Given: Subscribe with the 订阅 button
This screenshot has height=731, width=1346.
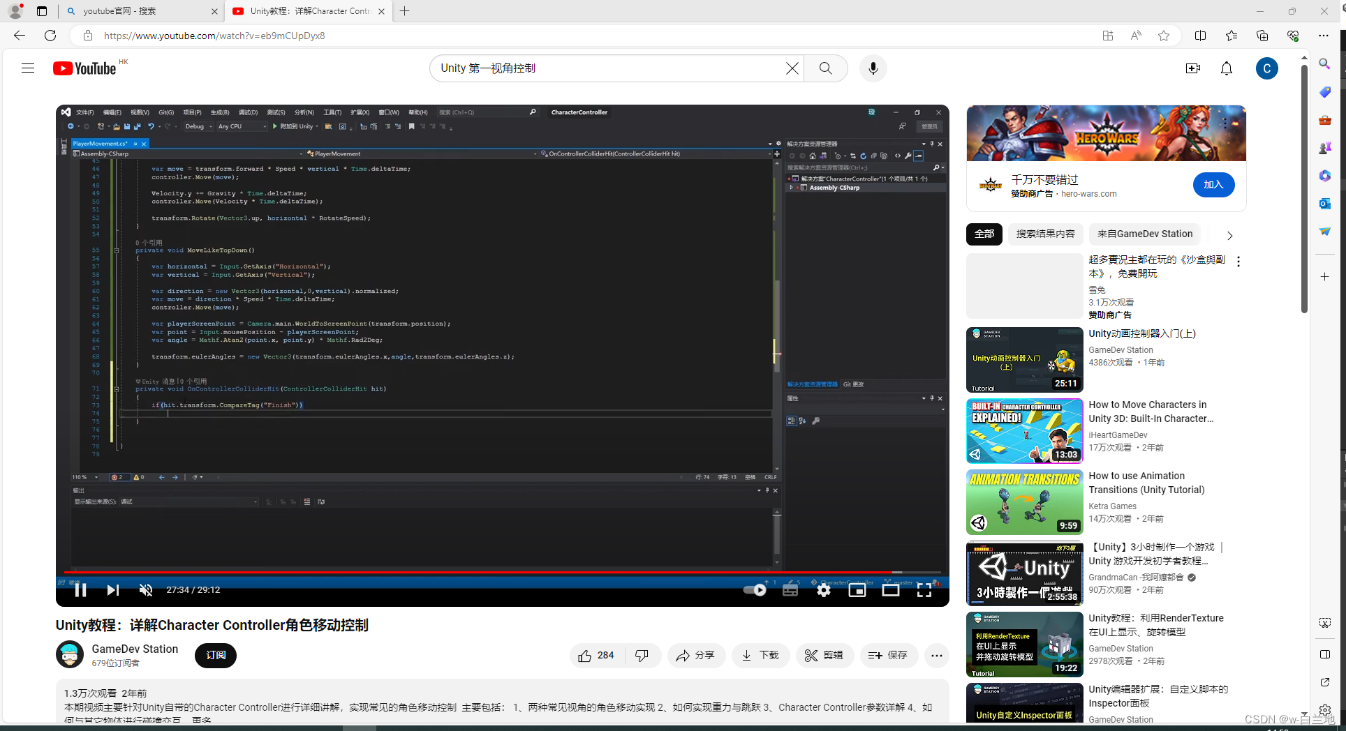Looking at the screenshot, I should [216, 655].
